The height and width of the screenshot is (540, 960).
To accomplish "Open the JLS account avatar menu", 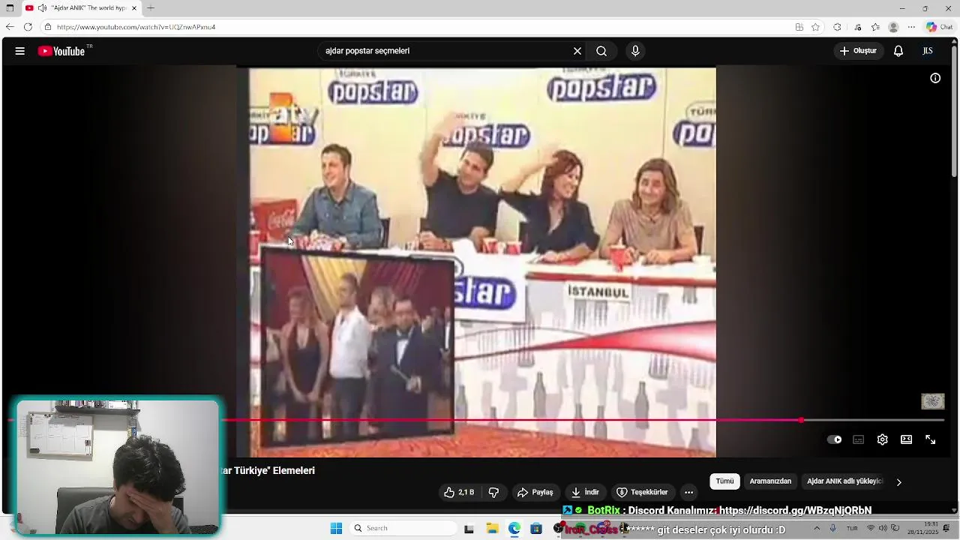I will point(928,51).
